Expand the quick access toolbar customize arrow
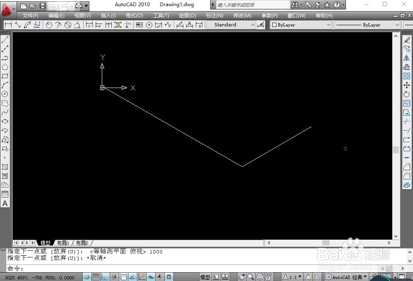413x281 pixels. pyautogui.click(x=86, y=5)
